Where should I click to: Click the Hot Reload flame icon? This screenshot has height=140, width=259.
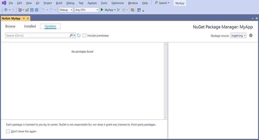point(124,10)
